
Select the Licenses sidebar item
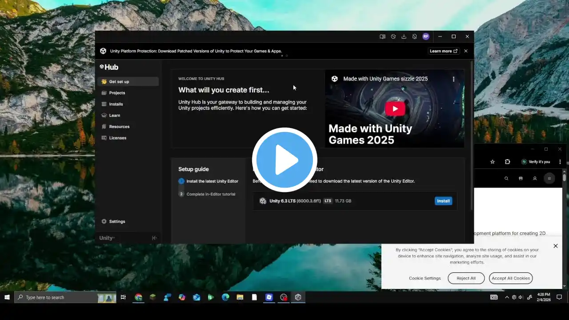coord(117,138)
